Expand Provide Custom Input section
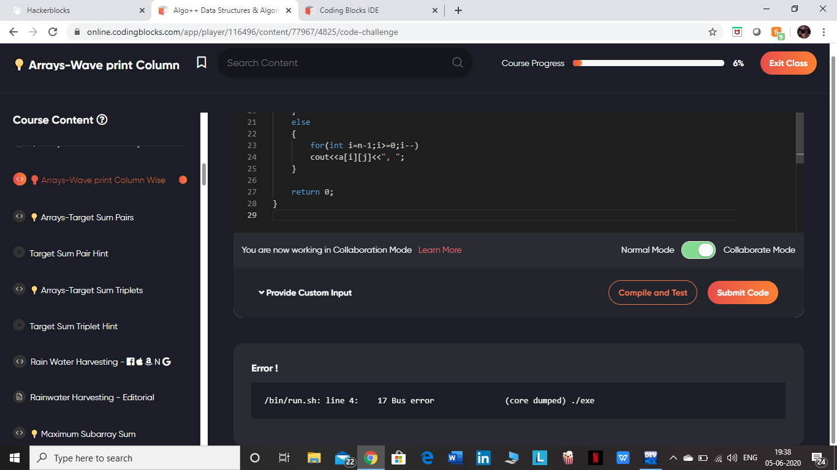The width and height of the screenshot is (837, 470). 305,293
